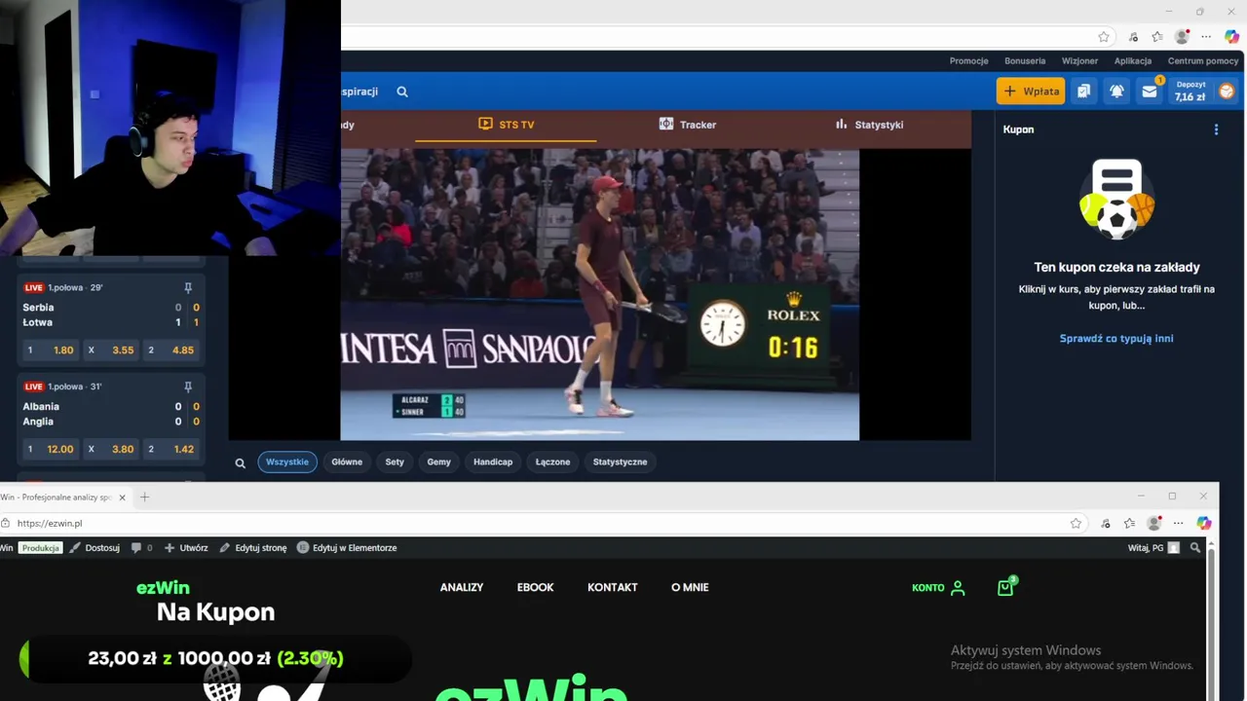This screenshot has width=1247, height=701.
Task: Select the Handicap market filter
Action: point(493,462)
